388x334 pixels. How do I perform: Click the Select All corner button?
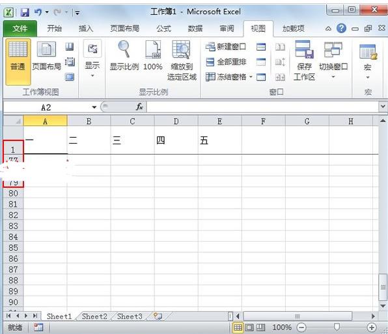click(14, 121)
